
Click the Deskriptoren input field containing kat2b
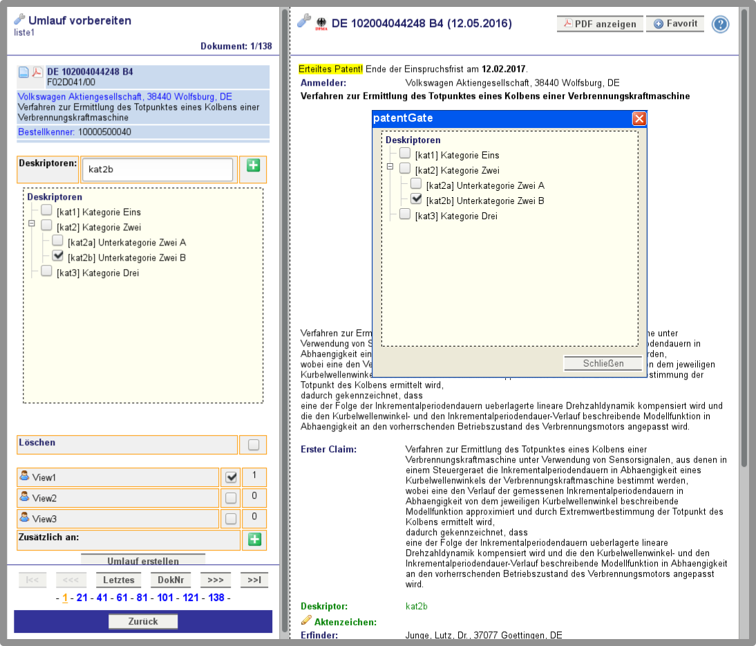(x=158, y=169)
